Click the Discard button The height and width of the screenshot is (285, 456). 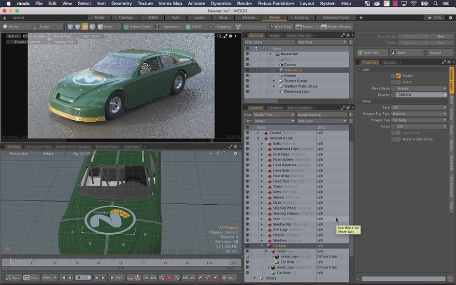coord(437,53)
